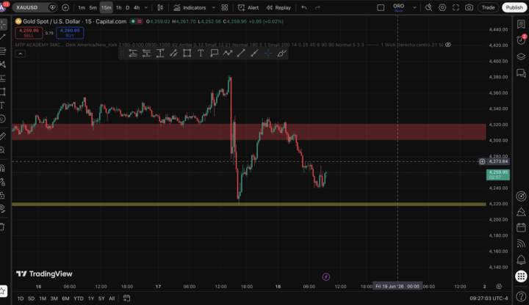Select the Rectangle tool in floating toolbar

click(187, 54)
